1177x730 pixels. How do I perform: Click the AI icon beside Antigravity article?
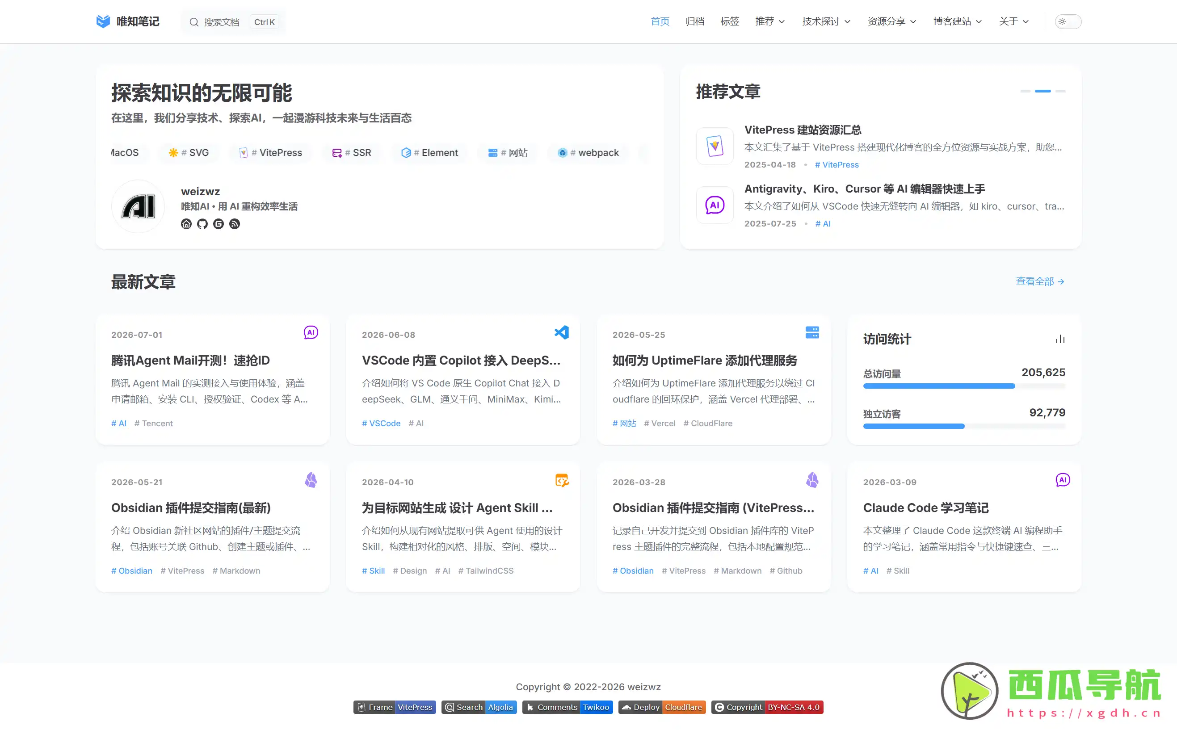coord(715,205)
